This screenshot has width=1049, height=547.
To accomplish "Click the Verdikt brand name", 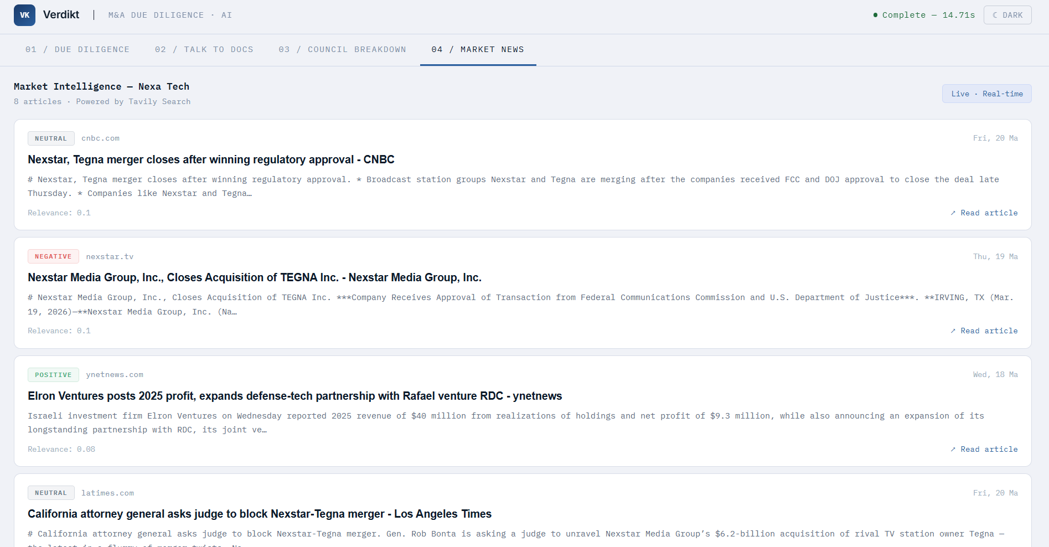I will tap(61, 15).
